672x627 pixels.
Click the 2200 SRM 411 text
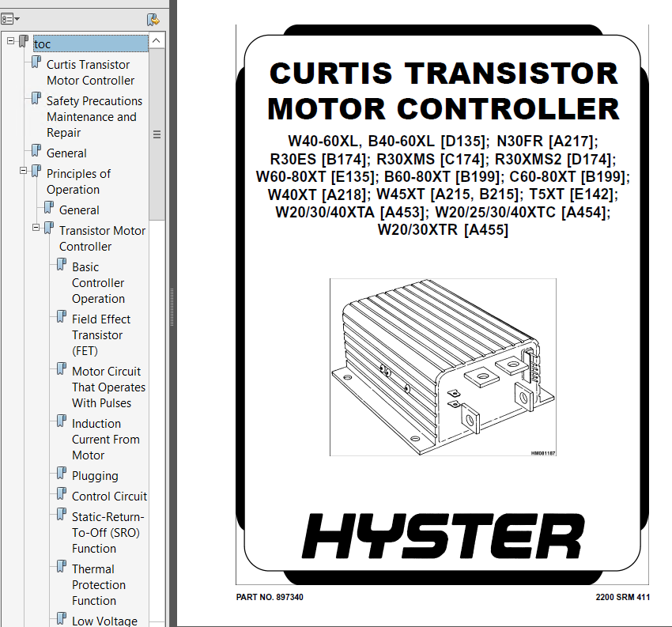coord(622,597)
